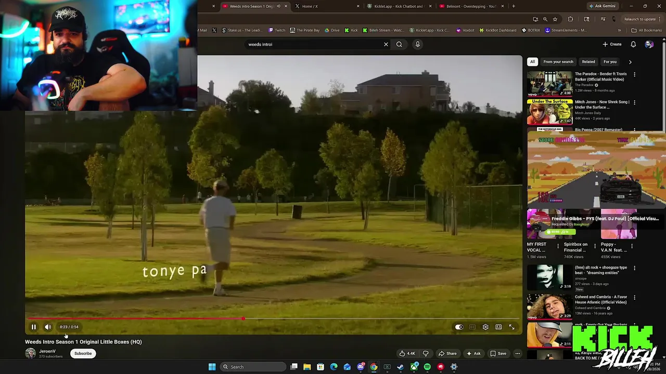Open the JeroenV channel avatar
666x374 pixels.
pyautogui.click(x=30, y=353)
